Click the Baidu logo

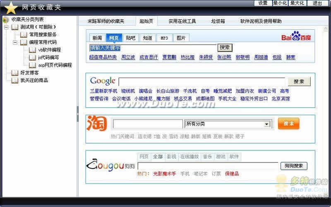[x=296, y=36]
